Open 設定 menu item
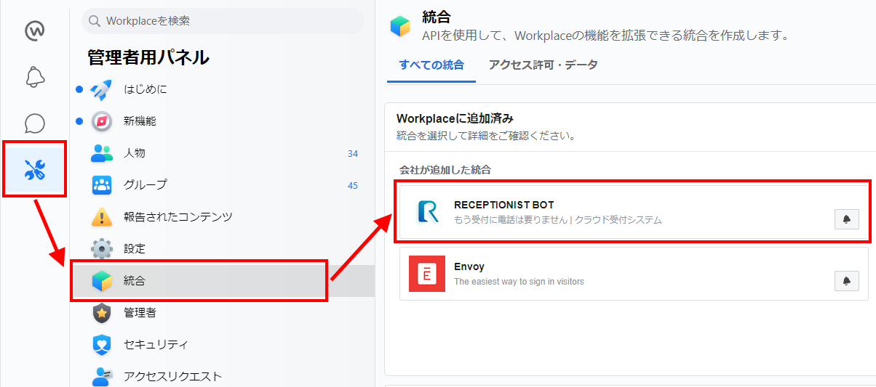This screenshot has width=876, height=387. click(222, 248)
